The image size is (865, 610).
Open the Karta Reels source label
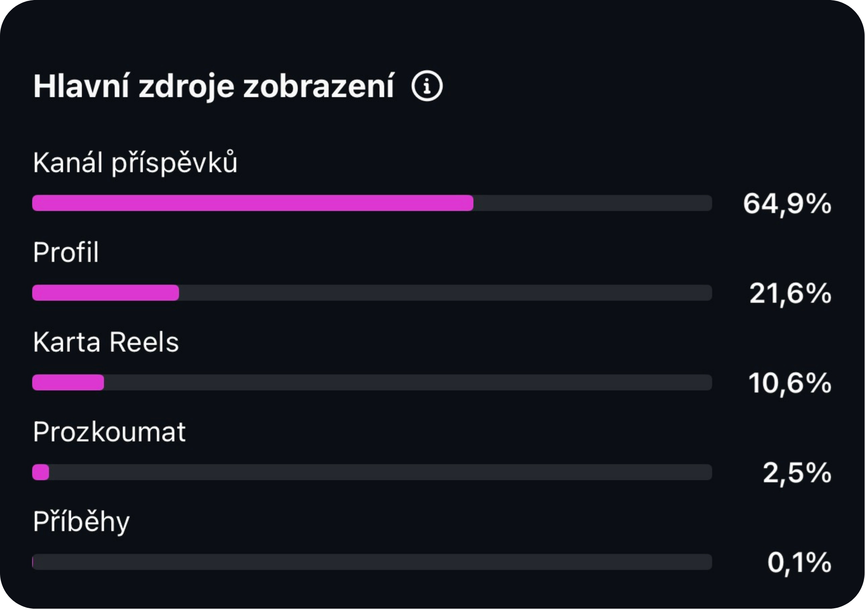tap(106, 342)
